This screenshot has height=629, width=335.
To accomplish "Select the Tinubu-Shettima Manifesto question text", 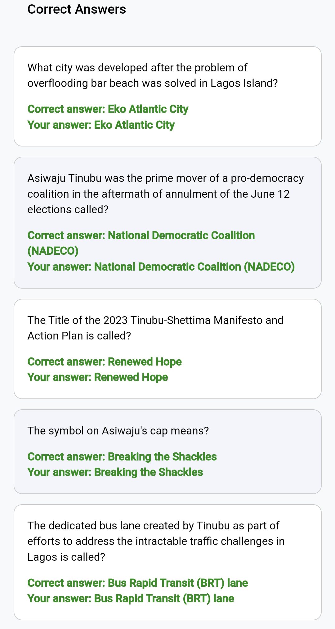I will click(x=155, y=328).
